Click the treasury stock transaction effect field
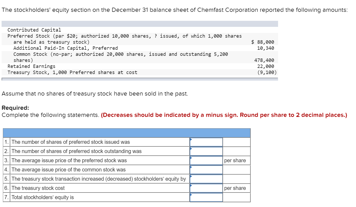356x207 pixels. click(x=206, y=179)
